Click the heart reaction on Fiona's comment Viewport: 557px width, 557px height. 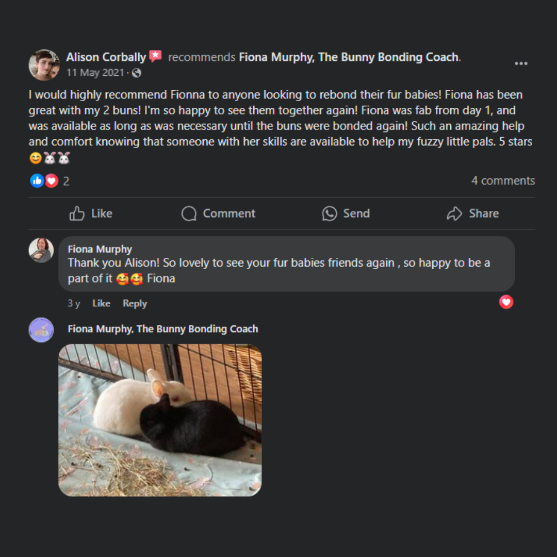506,302
